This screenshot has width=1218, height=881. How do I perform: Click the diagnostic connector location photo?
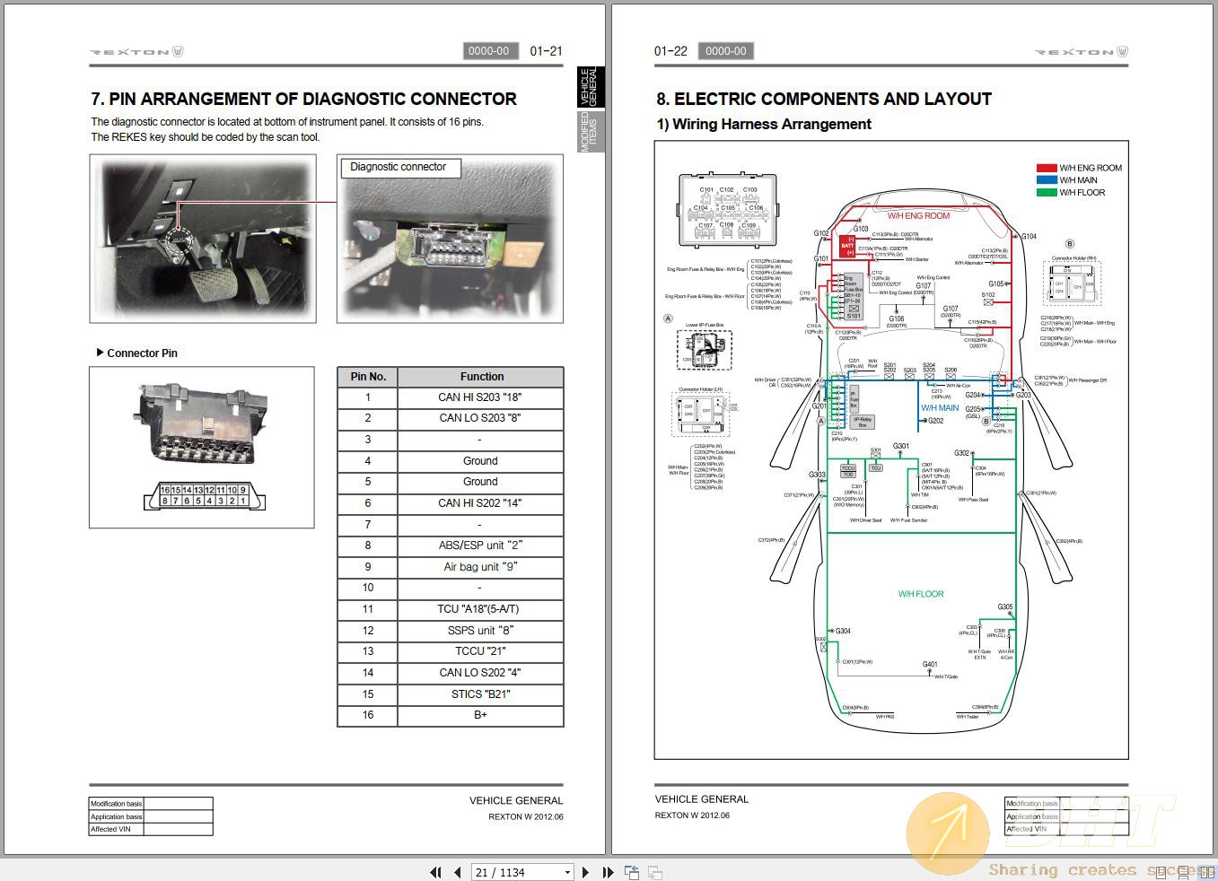tap(203, 239)
